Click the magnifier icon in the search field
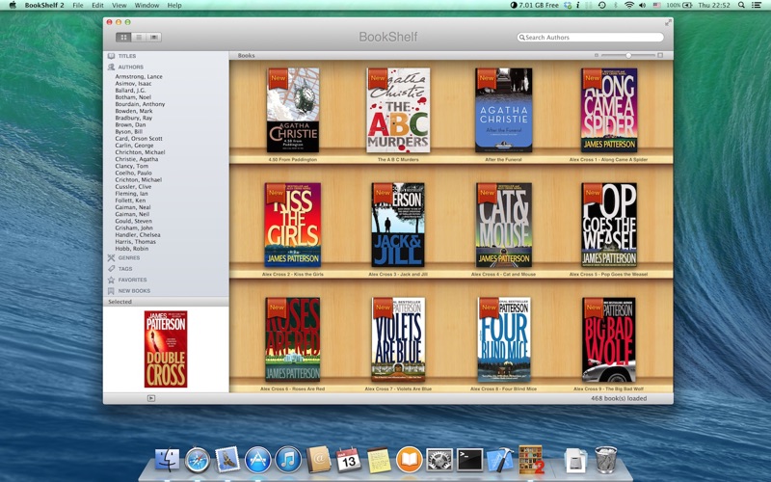 (521, 38)
